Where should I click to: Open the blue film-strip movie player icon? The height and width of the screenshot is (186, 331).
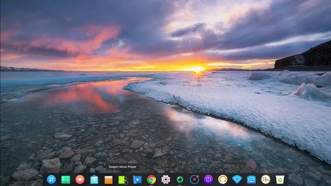click(x=137, y=180)
